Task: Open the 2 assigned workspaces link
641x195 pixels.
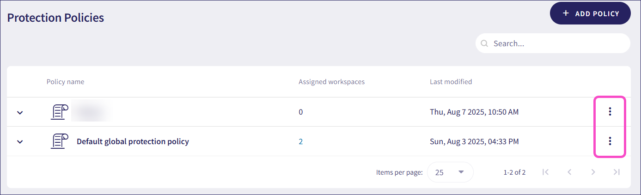Action: 300,141
